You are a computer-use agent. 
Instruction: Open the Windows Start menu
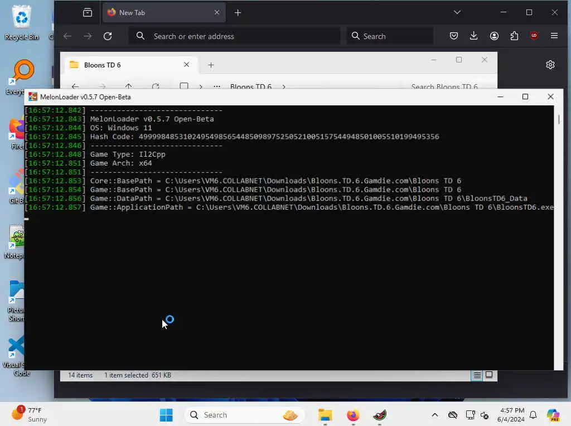pyautogui.click(x=166, y=415)
